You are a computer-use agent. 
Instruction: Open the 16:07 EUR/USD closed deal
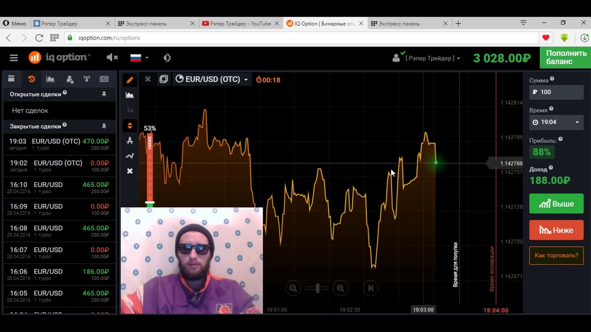pyautogui.click(x=59, y=252)
